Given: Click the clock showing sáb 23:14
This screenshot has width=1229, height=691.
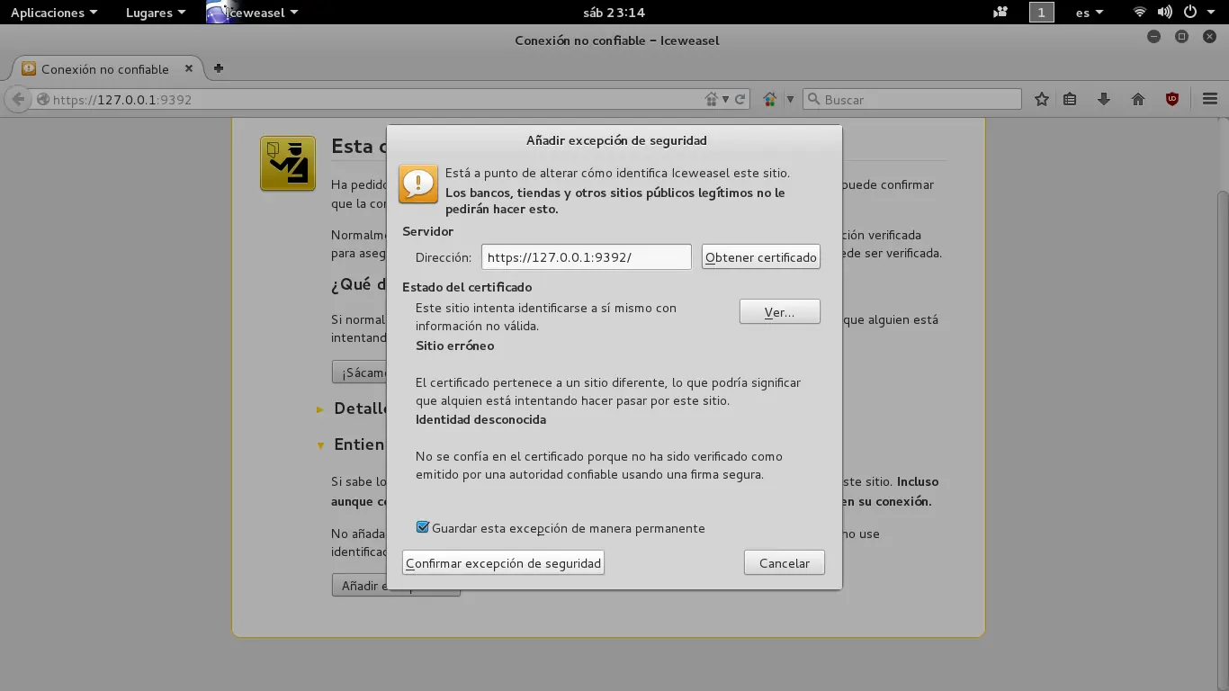Looking at the screenshot, I should coord(614,13).
